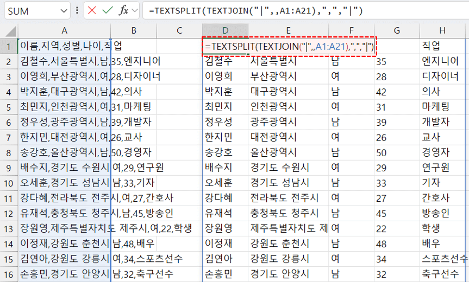Image resolution: width=469 pixels, height=282 pixels.
Task: Click cell A2 starting with 김철수,서울특별시
Action: pyautogui.click(x=64, y=61)
